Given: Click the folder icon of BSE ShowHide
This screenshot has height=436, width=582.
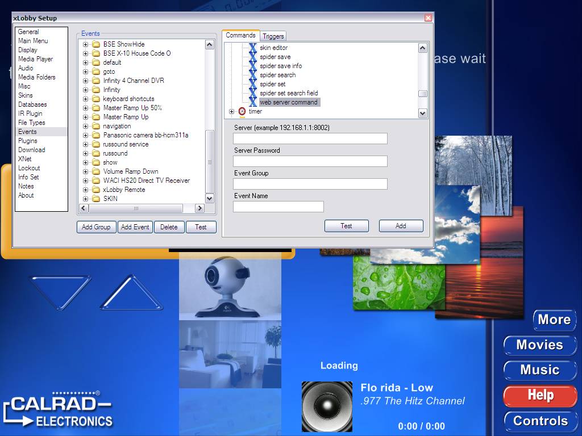Looking at the screenshot, I should [96, 44].
